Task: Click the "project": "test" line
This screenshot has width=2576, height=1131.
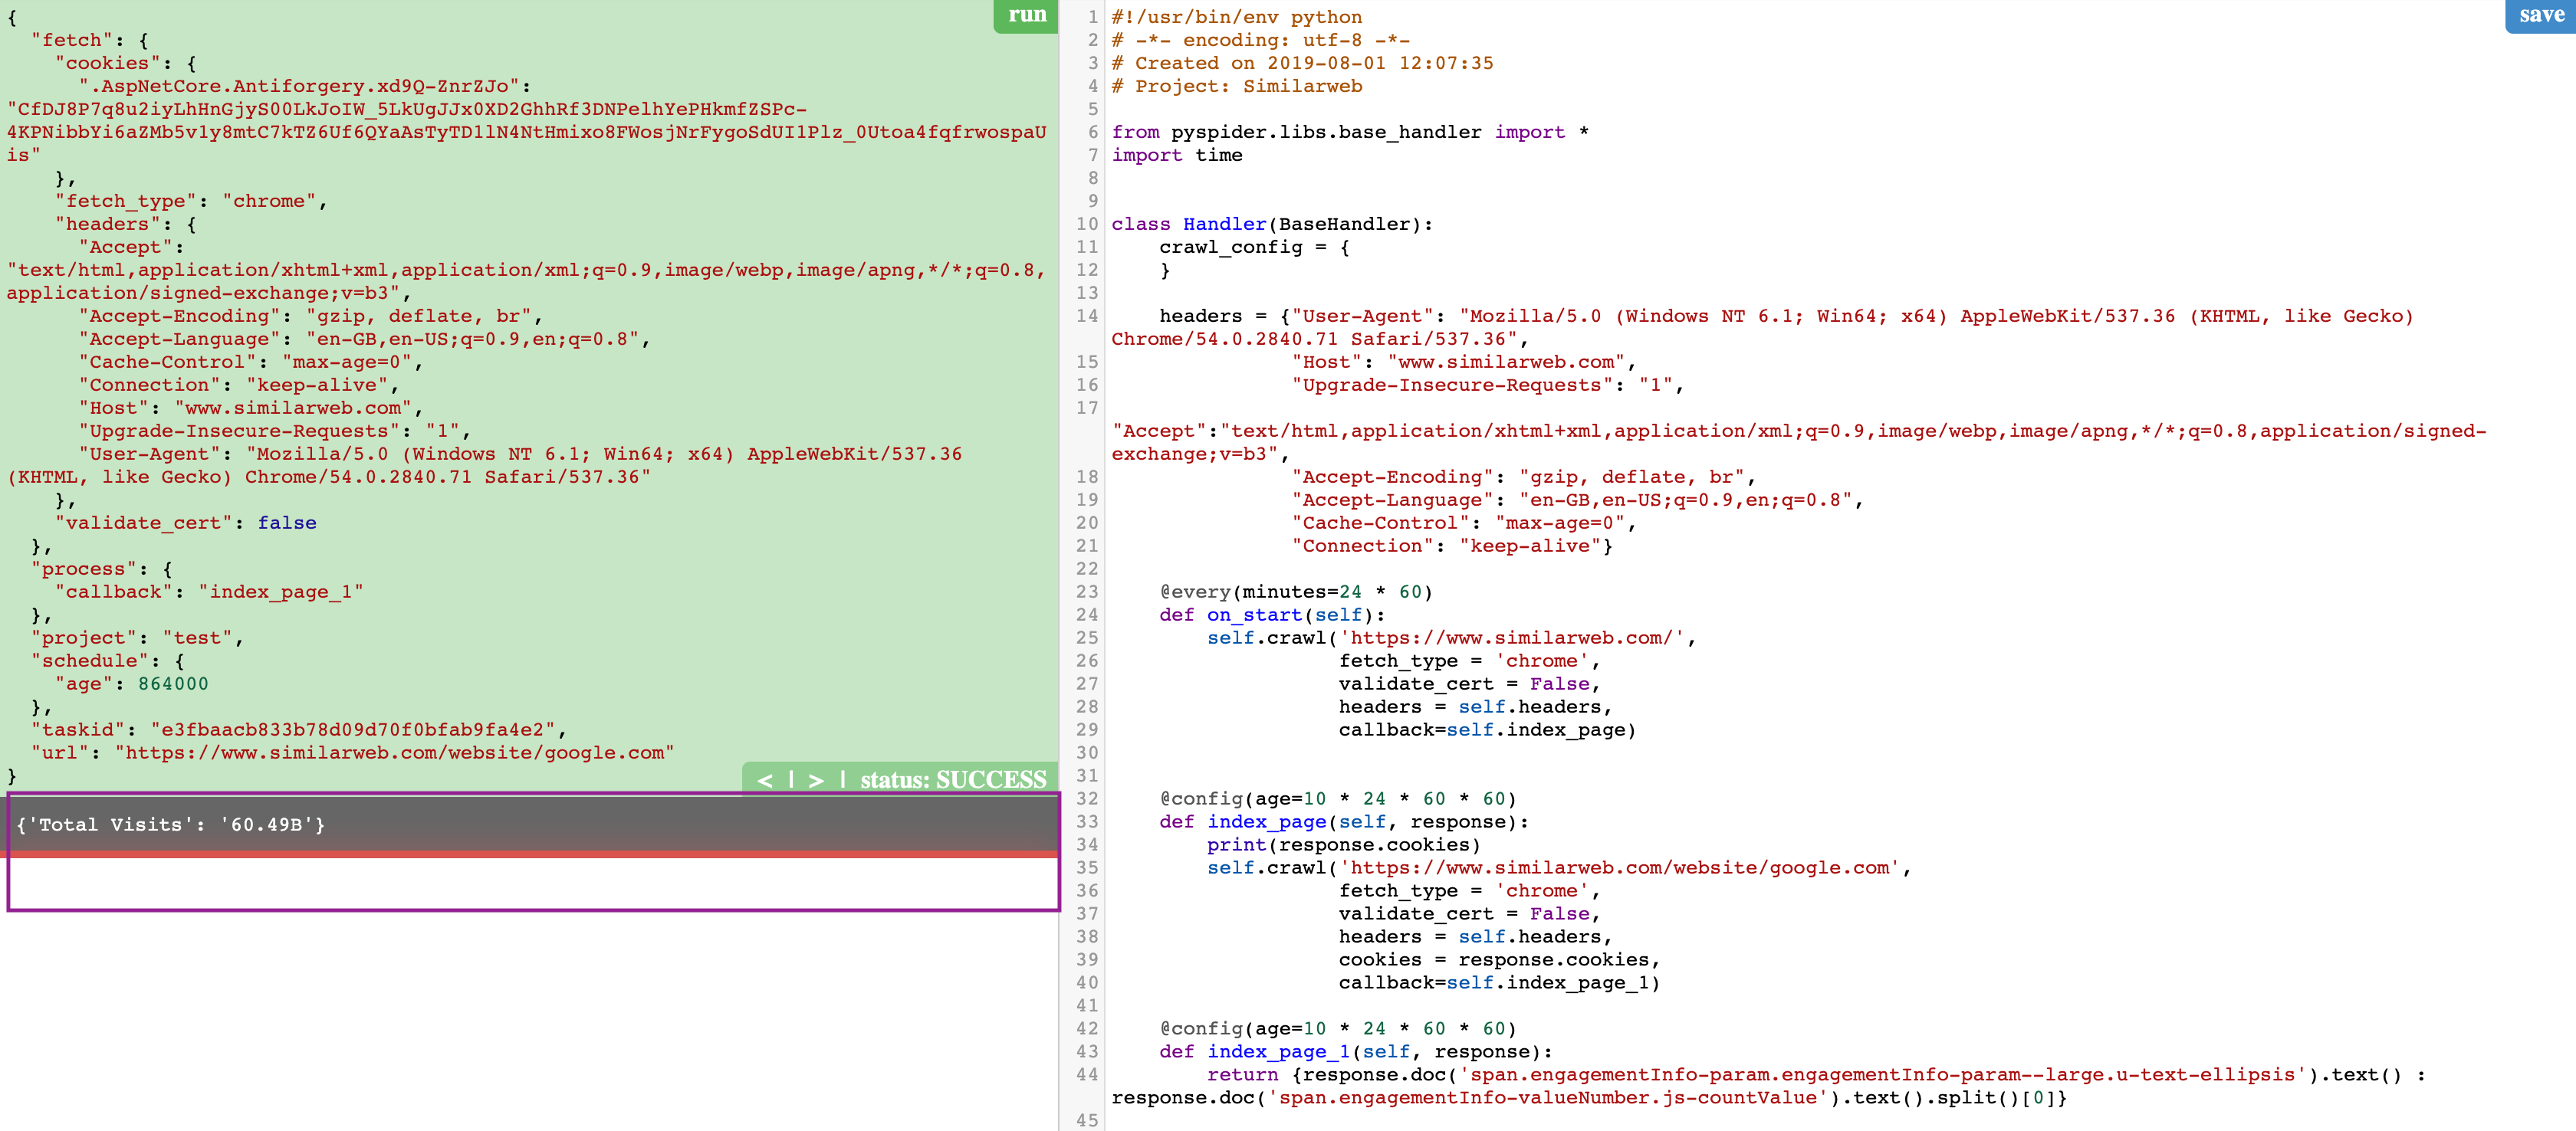Action: [x=137, y=638]
